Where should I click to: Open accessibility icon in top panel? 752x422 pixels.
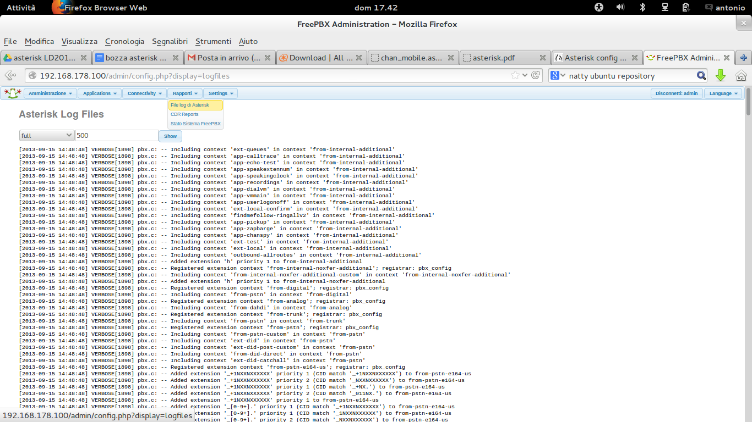click(x=599, y=7)
